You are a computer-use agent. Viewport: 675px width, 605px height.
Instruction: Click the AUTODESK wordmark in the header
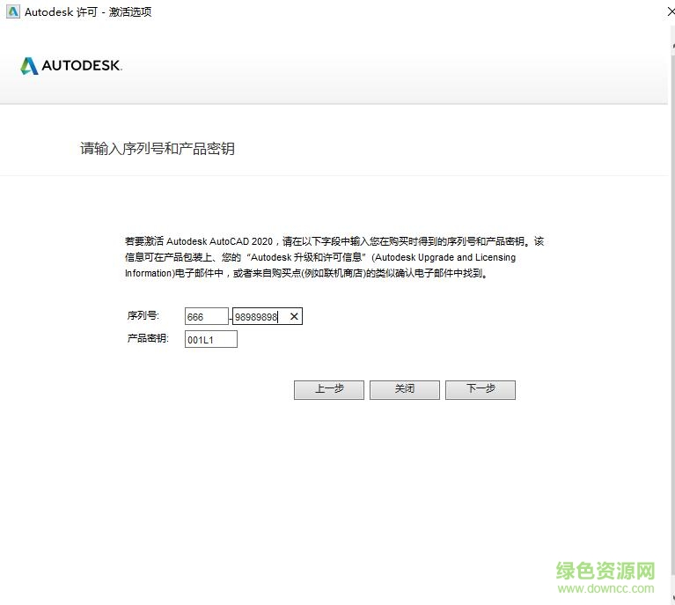pos(82,66)
